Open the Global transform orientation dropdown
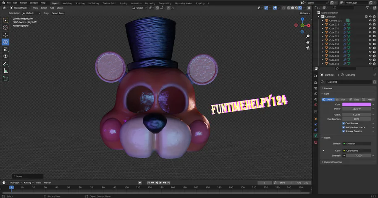Image resolution: width=378 pixels, height=198 pixels. (139, 8)
